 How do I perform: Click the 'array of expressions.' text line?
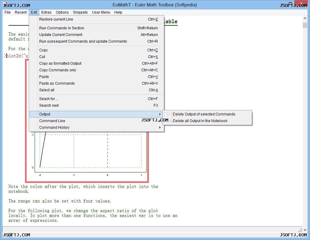(x=33, y=220)
